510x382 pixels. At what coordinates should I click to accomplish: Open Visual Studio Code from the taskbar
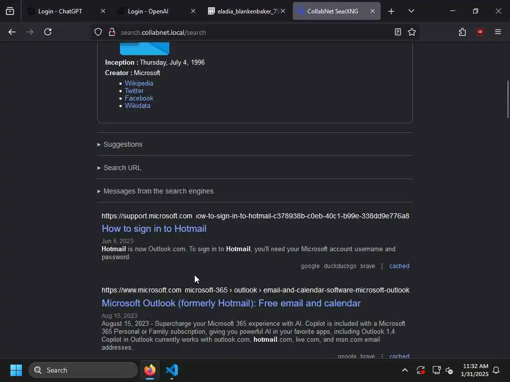tap(172, 370)
